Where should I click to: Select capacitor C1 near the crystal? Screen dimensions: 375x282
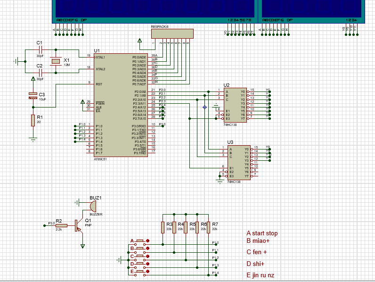point(41,49)
